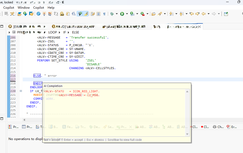Click the IF breadcrumb segment
Screen dimensions: 243x153
coord(64,32)
